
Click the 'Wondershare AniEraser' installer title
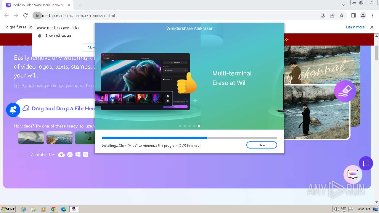pos(189,28)
